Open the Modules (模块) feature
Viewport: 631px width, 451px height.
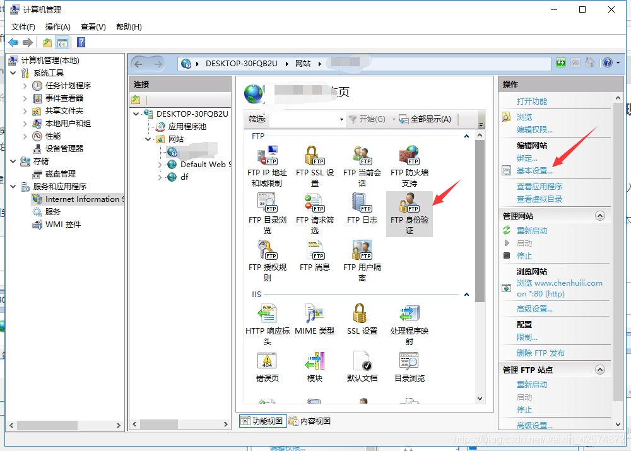(315, 366)
